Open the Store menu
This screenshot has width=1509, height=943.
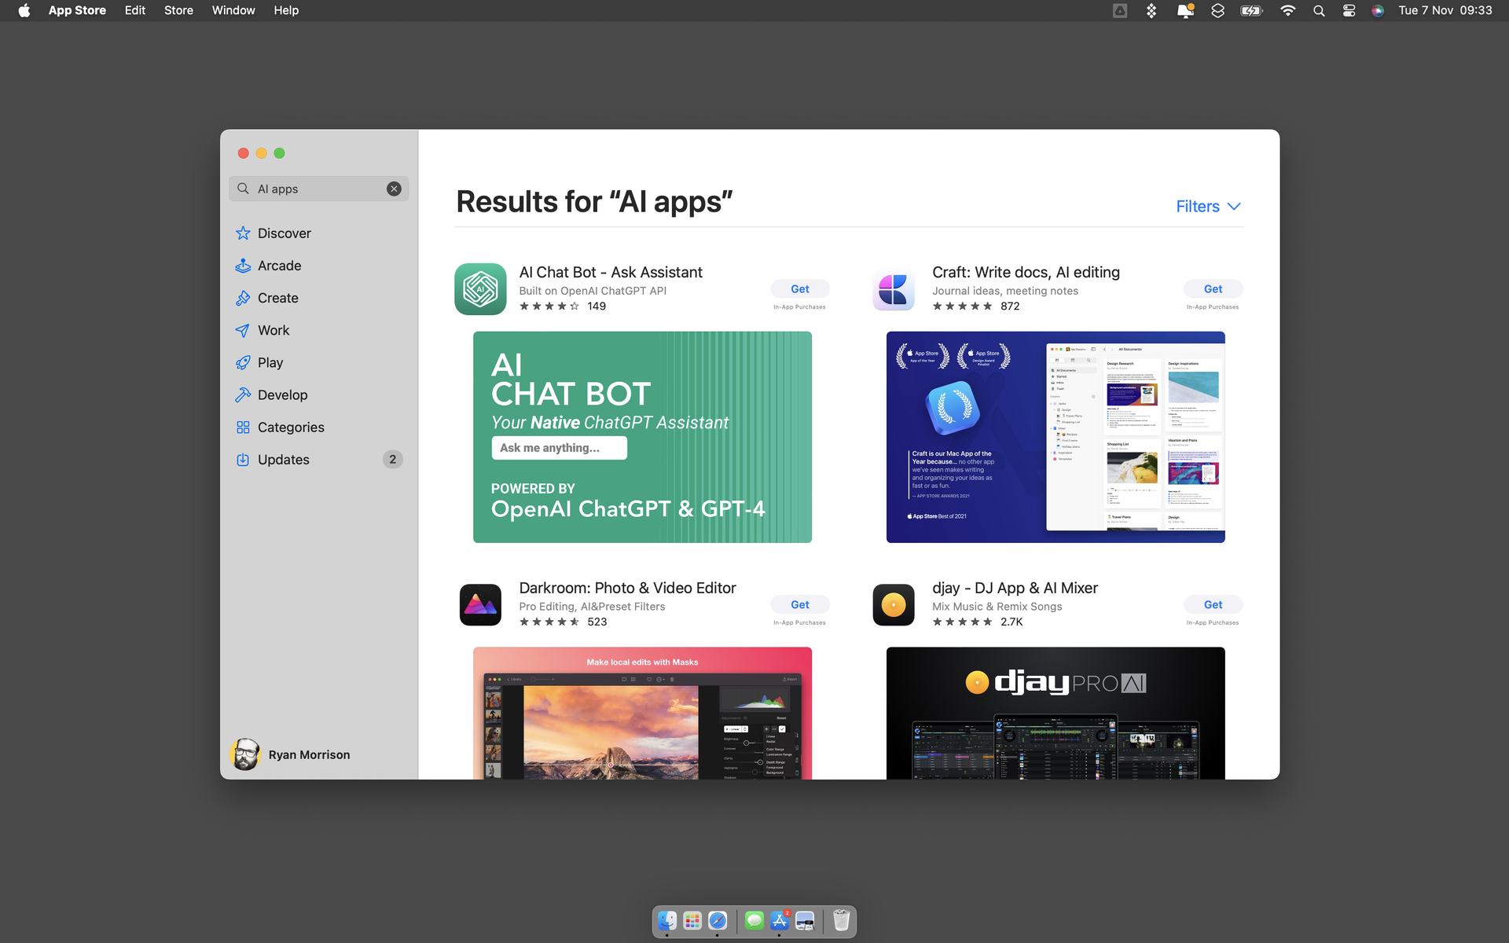coord(178,10)
